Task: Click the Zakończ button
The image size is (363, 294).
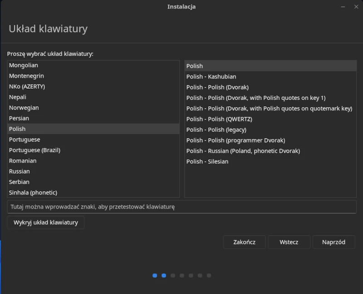Action: pos(244,242)
